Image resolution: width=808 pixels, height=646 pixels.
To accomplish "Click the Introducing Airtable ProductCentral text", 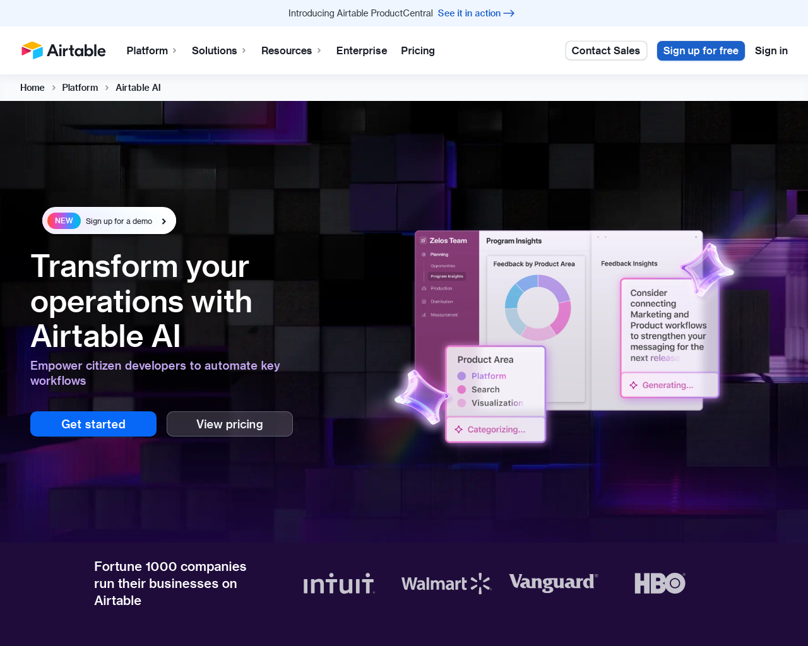I will click(x=360, y=13).
